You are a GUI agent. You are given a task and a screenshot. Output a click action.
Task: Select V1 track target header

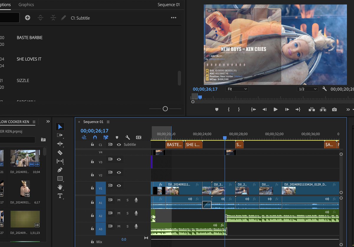(x=100, y=188)
